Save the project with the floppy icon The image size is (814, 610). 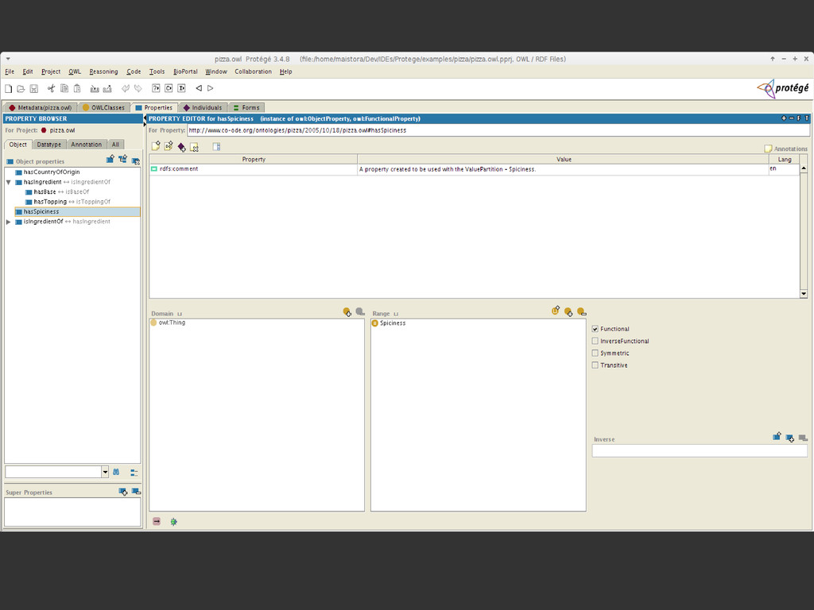point(33,89)
